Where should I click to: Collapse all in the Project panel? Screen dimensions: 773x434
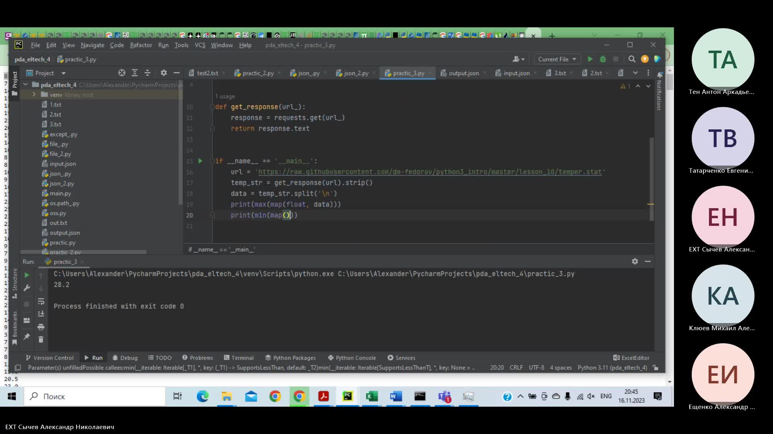147,73
